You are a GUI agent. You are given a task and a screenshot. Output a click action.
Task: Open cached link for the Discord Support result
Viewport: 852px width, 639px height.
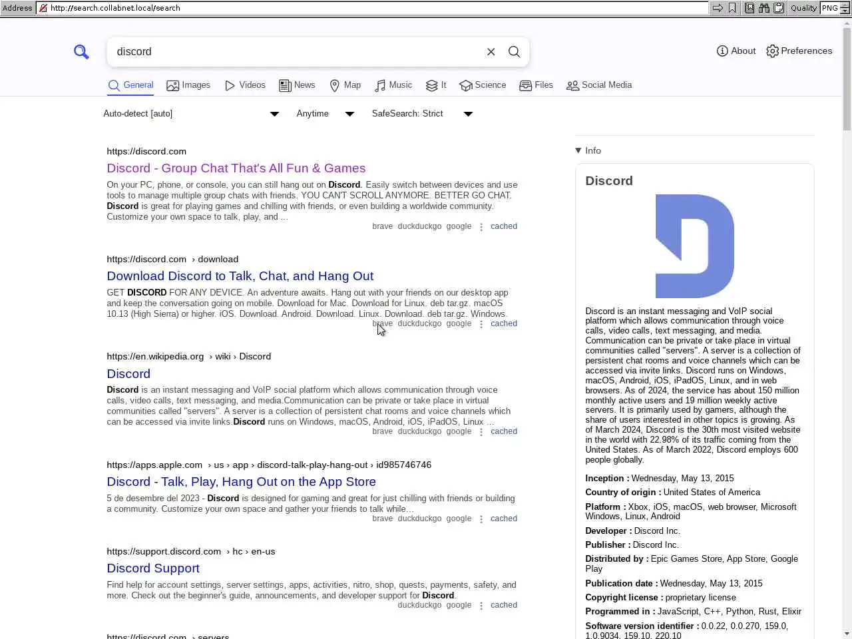(x=504, y=605)
